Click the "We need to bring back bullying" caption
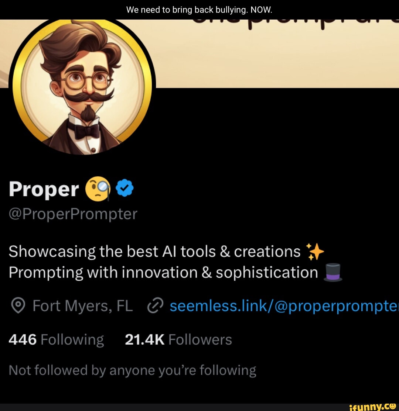 [199, 10]
